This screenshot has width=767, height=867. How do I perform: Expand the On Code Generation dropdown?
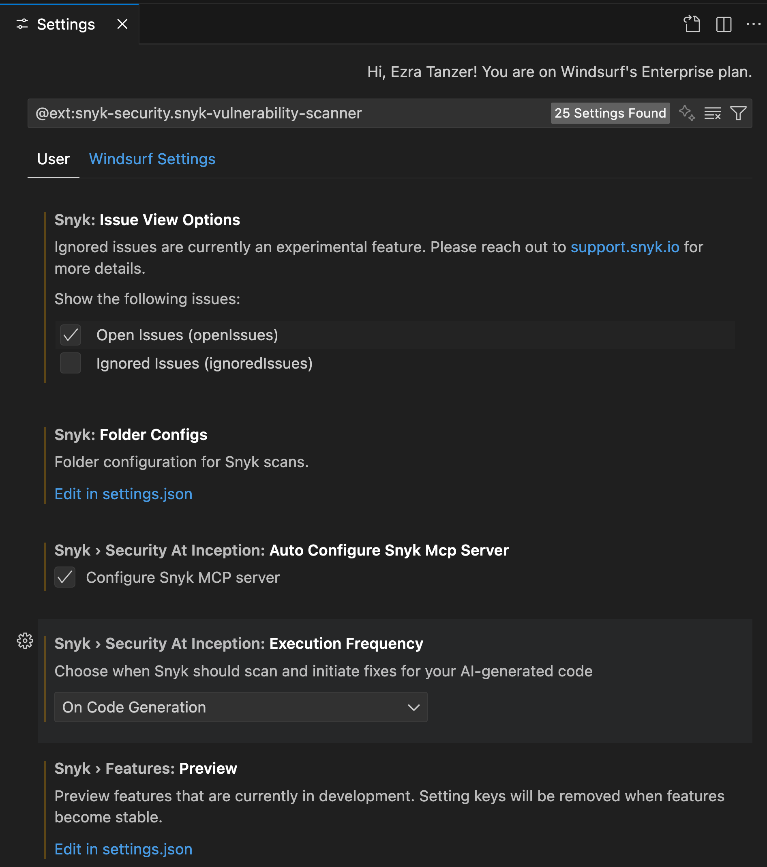point(240,707)
